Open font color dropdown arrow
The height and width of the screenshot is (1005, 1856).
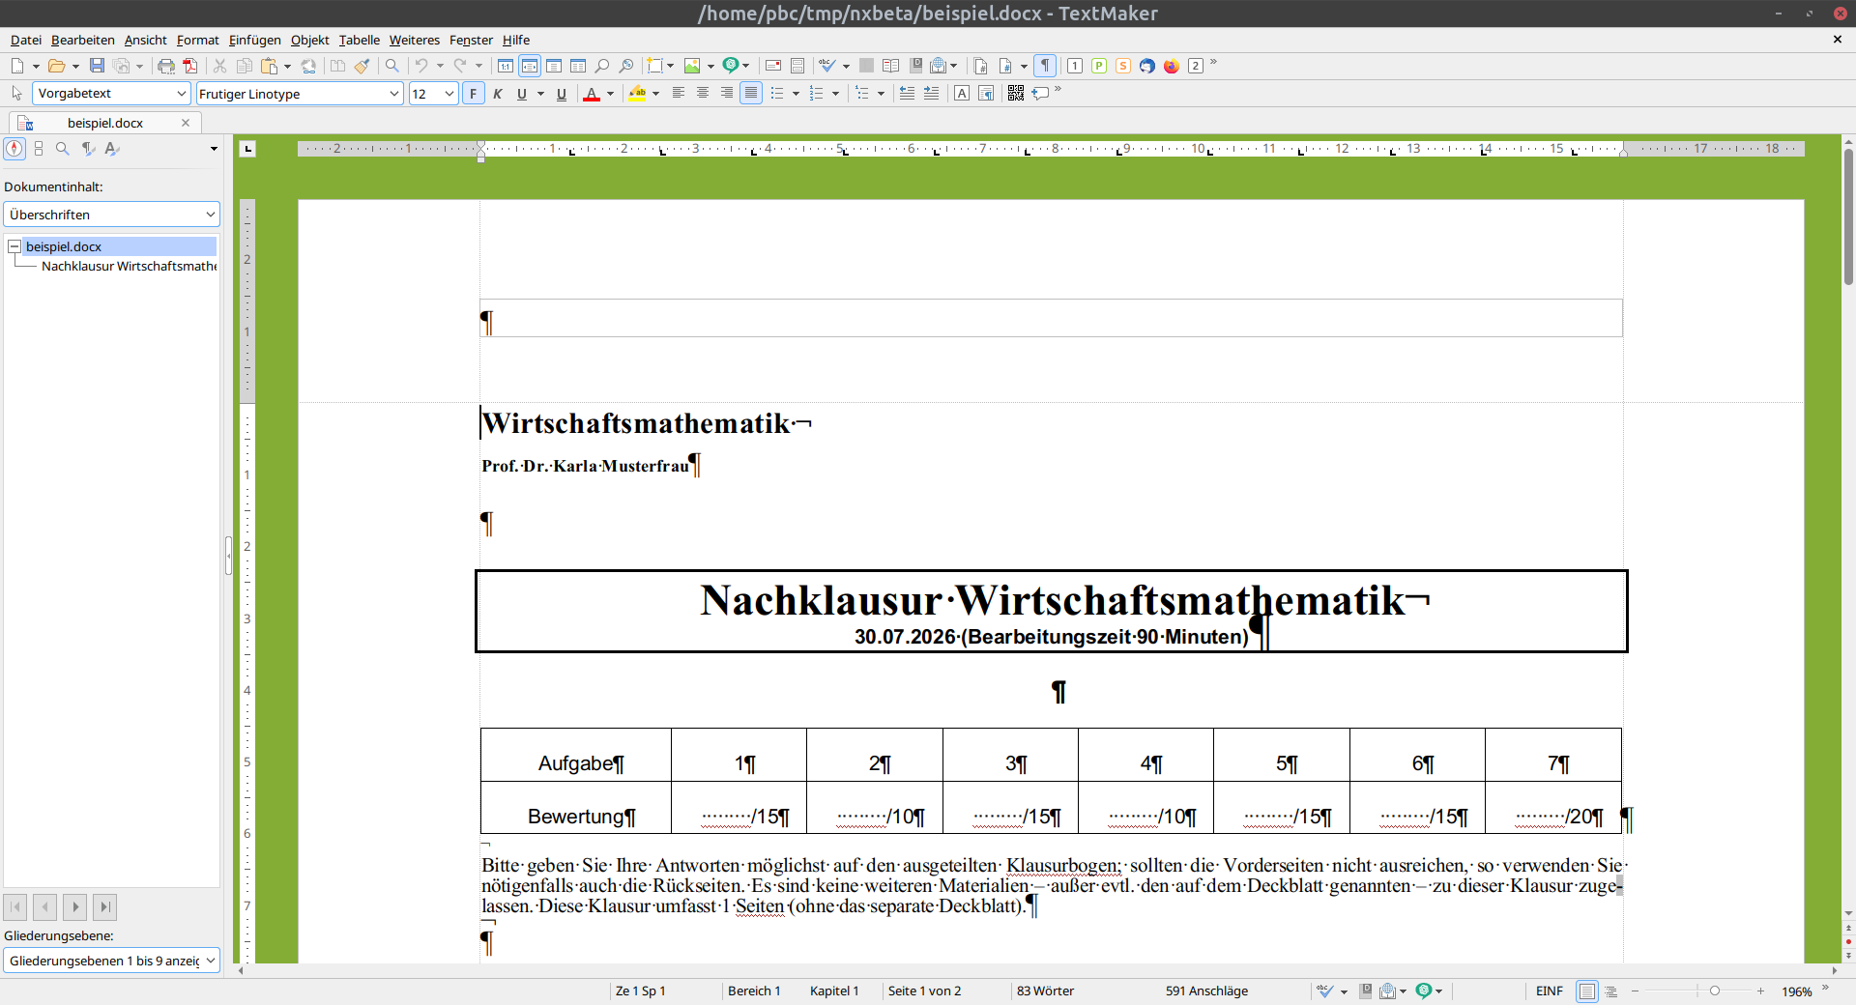click(x=610, y=94)
